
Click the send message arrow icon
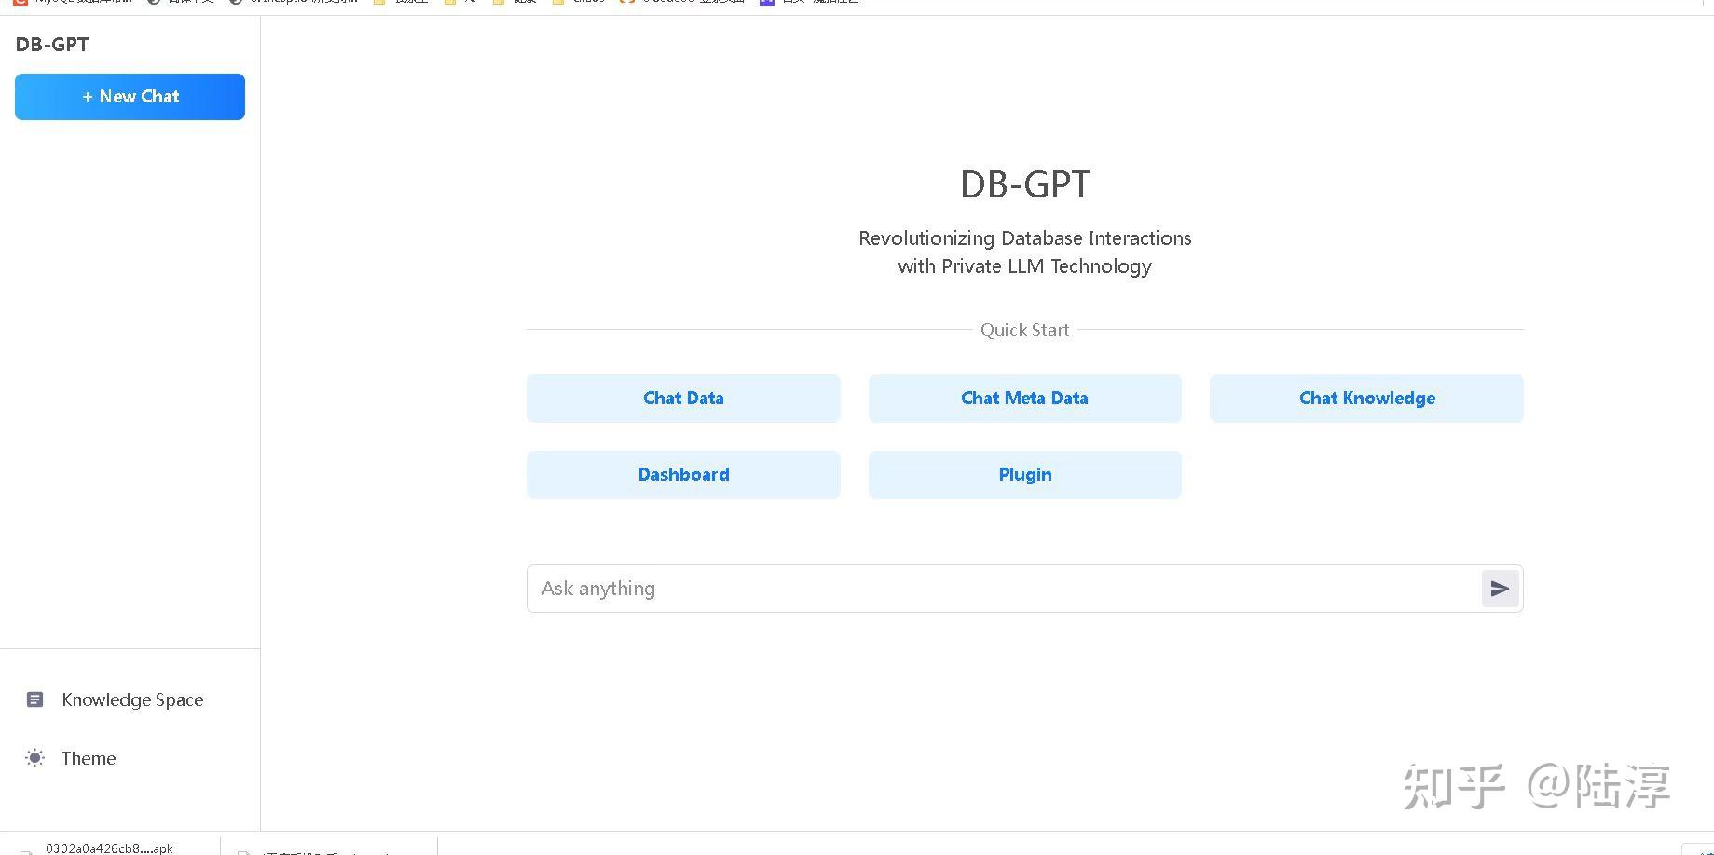[x=1499, y=588]
